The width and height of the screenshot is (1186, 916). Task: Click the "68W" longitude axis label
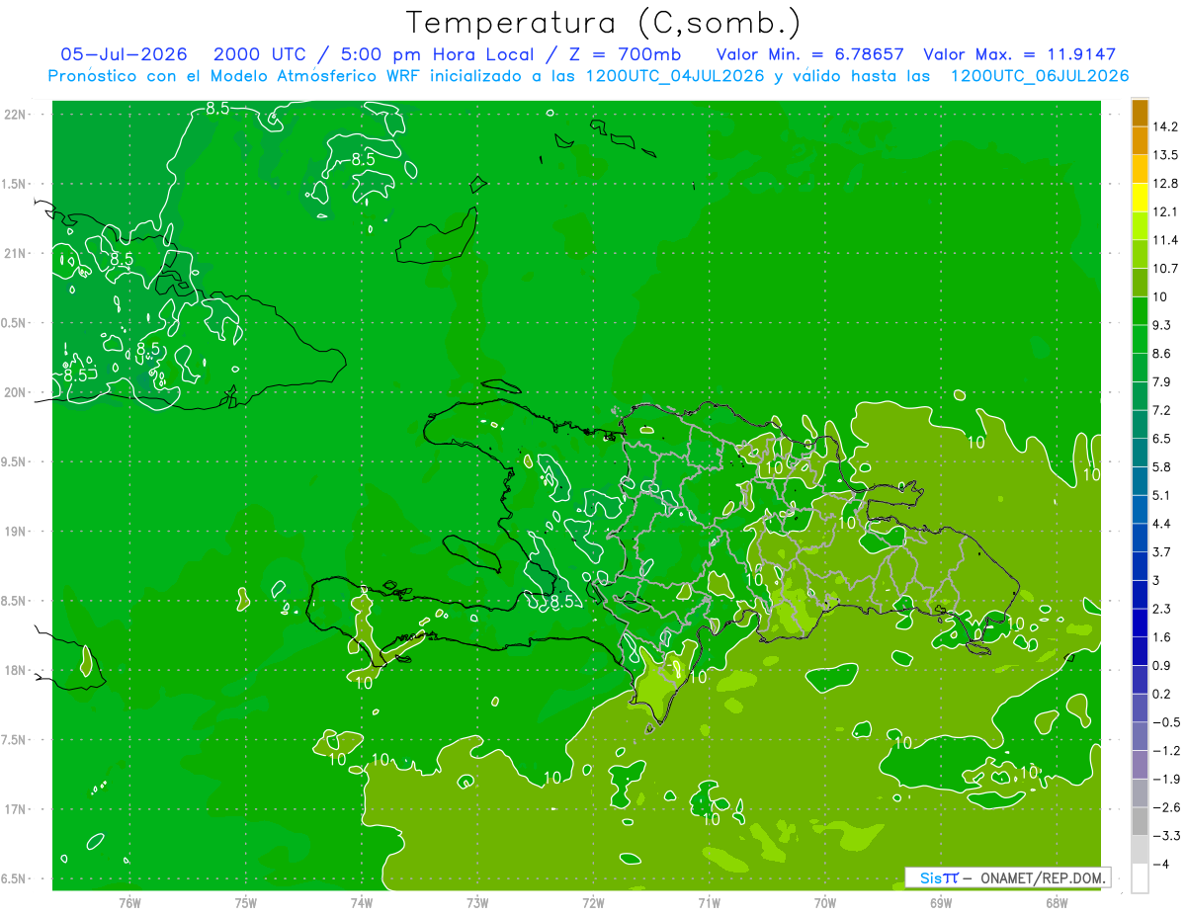(1057, 902)
